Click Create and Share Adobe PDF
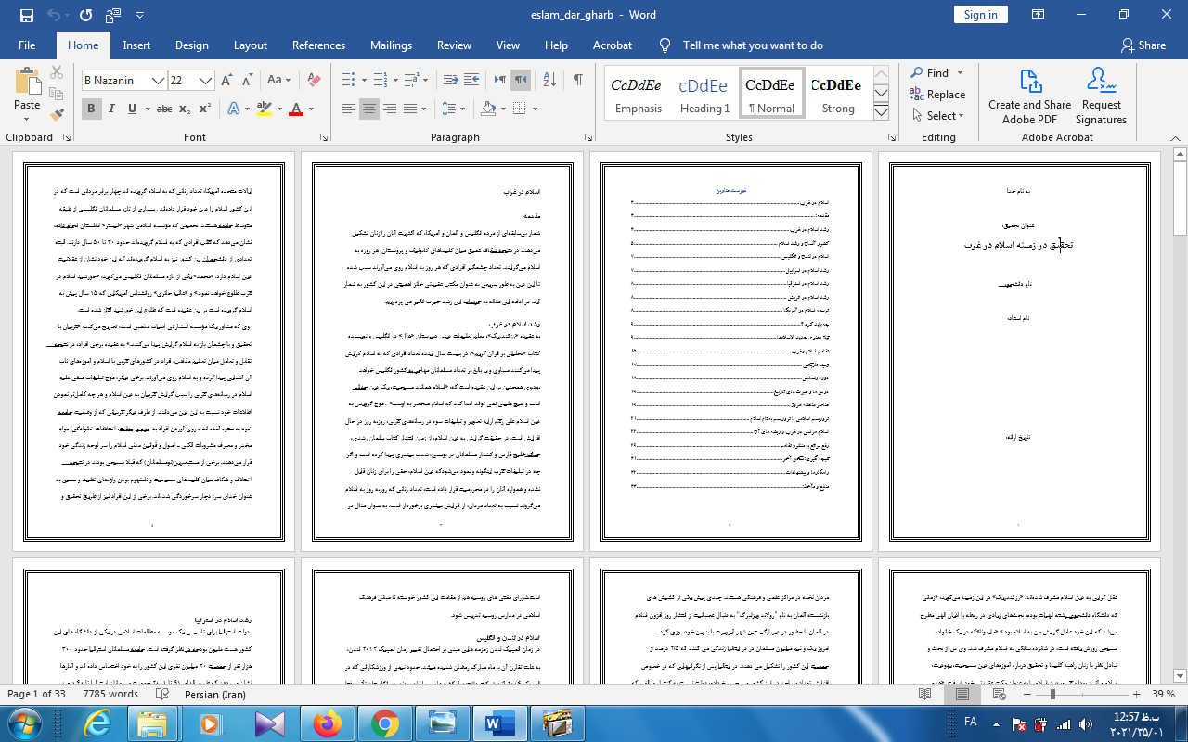The height and width of the screenshot is (742, 1188). click(1029, 96)
